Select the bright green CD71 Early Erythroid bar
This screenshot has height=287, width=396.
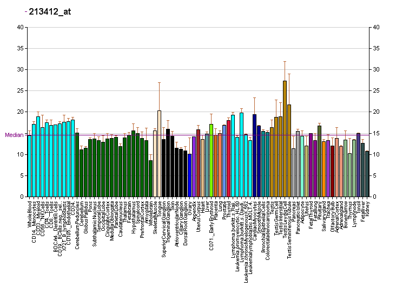tap(211, 160)
